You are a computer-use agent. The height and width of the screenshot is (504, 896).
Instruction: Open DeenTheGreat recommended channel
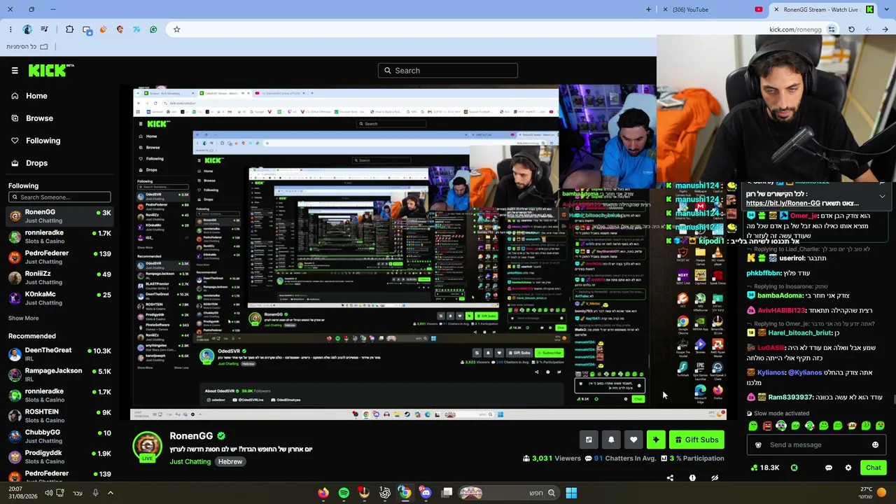[x=59, y=354]
